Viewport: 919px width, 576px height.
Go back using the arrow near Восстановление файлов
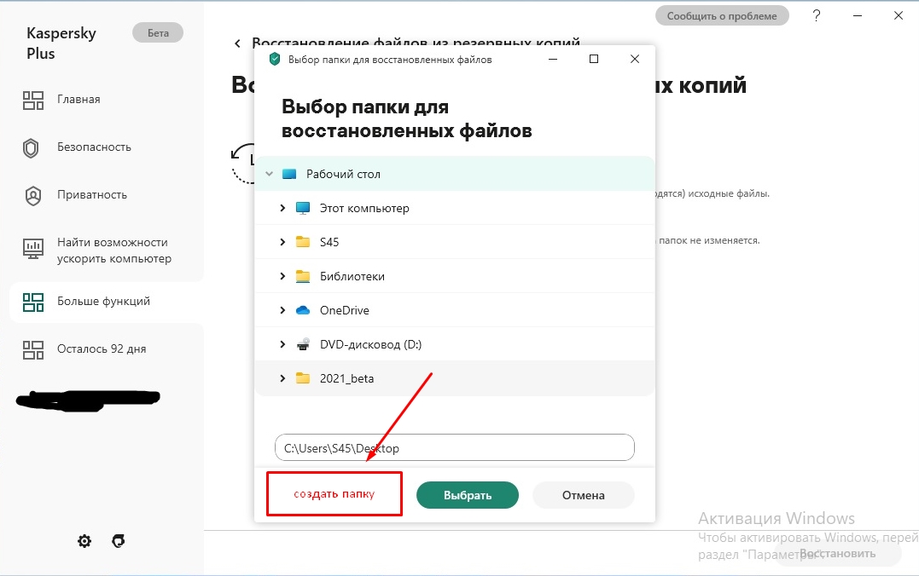tap(237, 43)
